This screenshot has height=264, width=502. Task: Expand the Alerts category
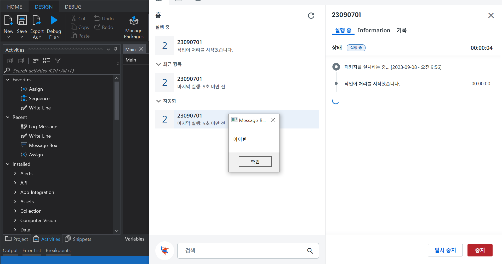(15, 174)
